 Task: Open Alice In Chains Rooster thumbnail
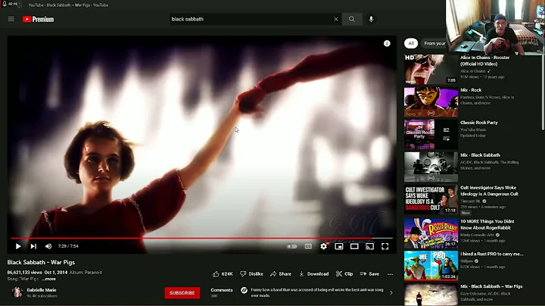(x=431, y=69)
